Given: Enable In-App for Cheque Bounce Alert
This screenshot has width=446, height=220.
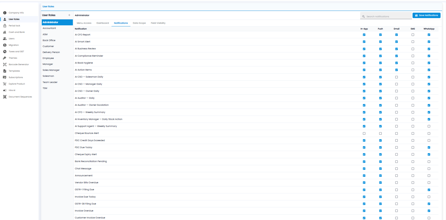Looking at the screenshot, I should [364, 133].
